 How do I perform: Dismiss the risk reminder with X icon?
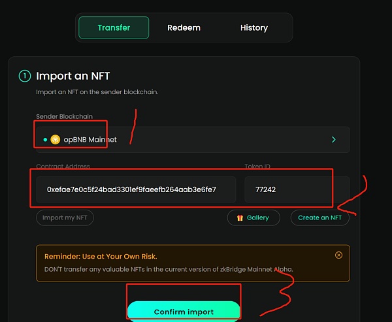338,255
